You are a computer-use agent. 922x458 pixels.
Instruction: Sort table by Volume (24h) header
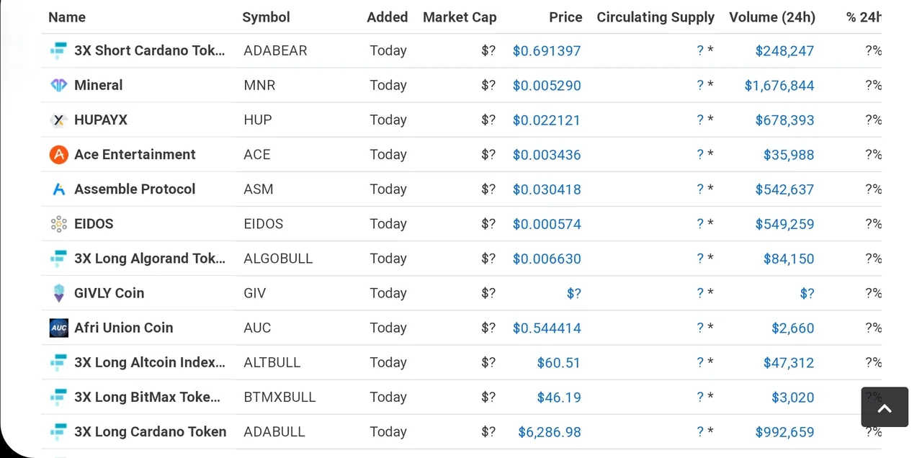[x=772, y=17]
